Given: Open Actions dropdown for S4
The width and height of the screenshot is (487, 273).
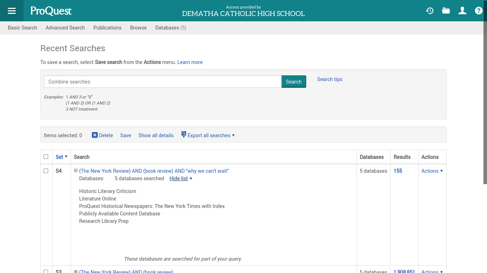Looking at the screenshot, I should (432, 171).
